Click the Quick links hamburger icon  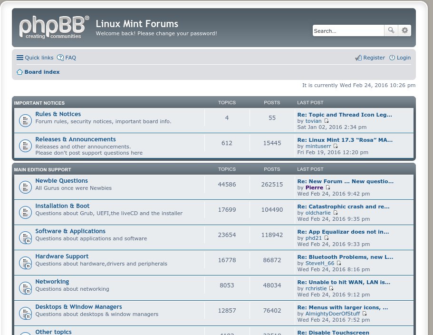20,58
